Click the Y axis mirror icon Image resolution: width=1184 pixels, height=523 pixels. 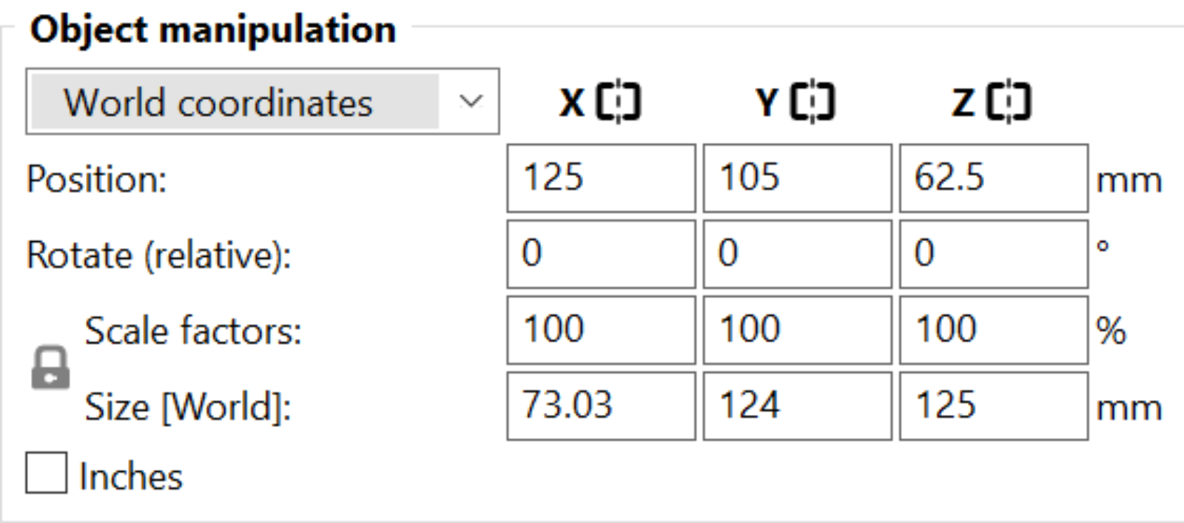(813, 102)
